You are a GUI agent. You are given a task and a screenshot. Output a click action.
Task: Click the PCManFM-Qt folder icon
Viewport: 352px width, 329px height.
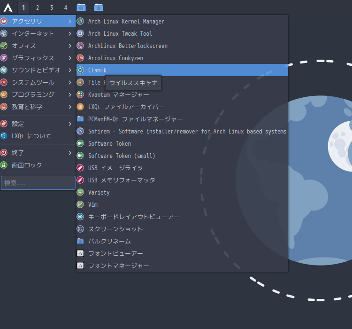point(80,119)
